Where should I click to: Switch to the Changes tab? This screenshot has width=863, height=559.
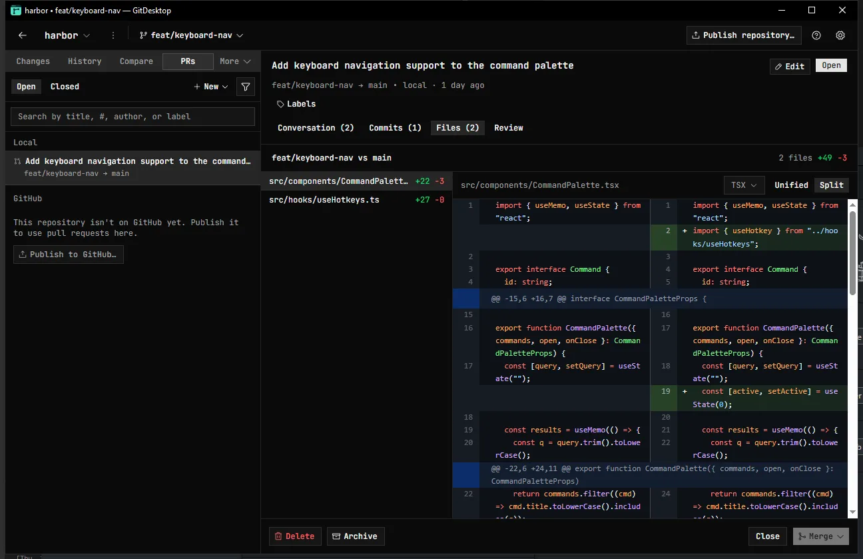33,61
